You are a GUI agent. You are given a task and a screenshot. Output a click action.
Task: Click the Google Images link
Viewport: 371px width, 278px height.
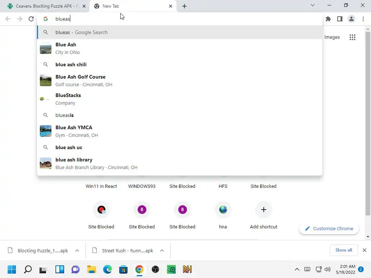pos(332,37)
